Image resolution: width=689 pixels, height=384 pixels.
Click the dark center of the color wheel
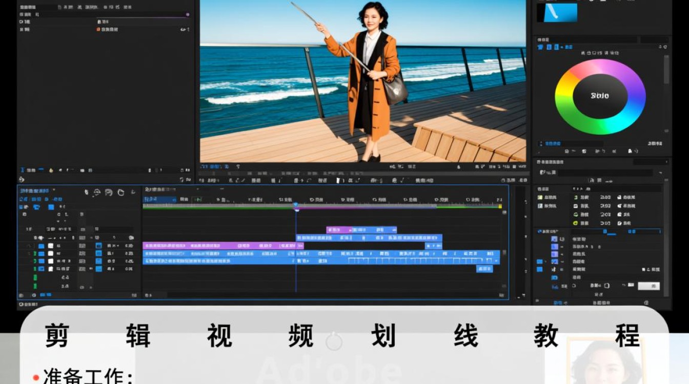point(600,96)
